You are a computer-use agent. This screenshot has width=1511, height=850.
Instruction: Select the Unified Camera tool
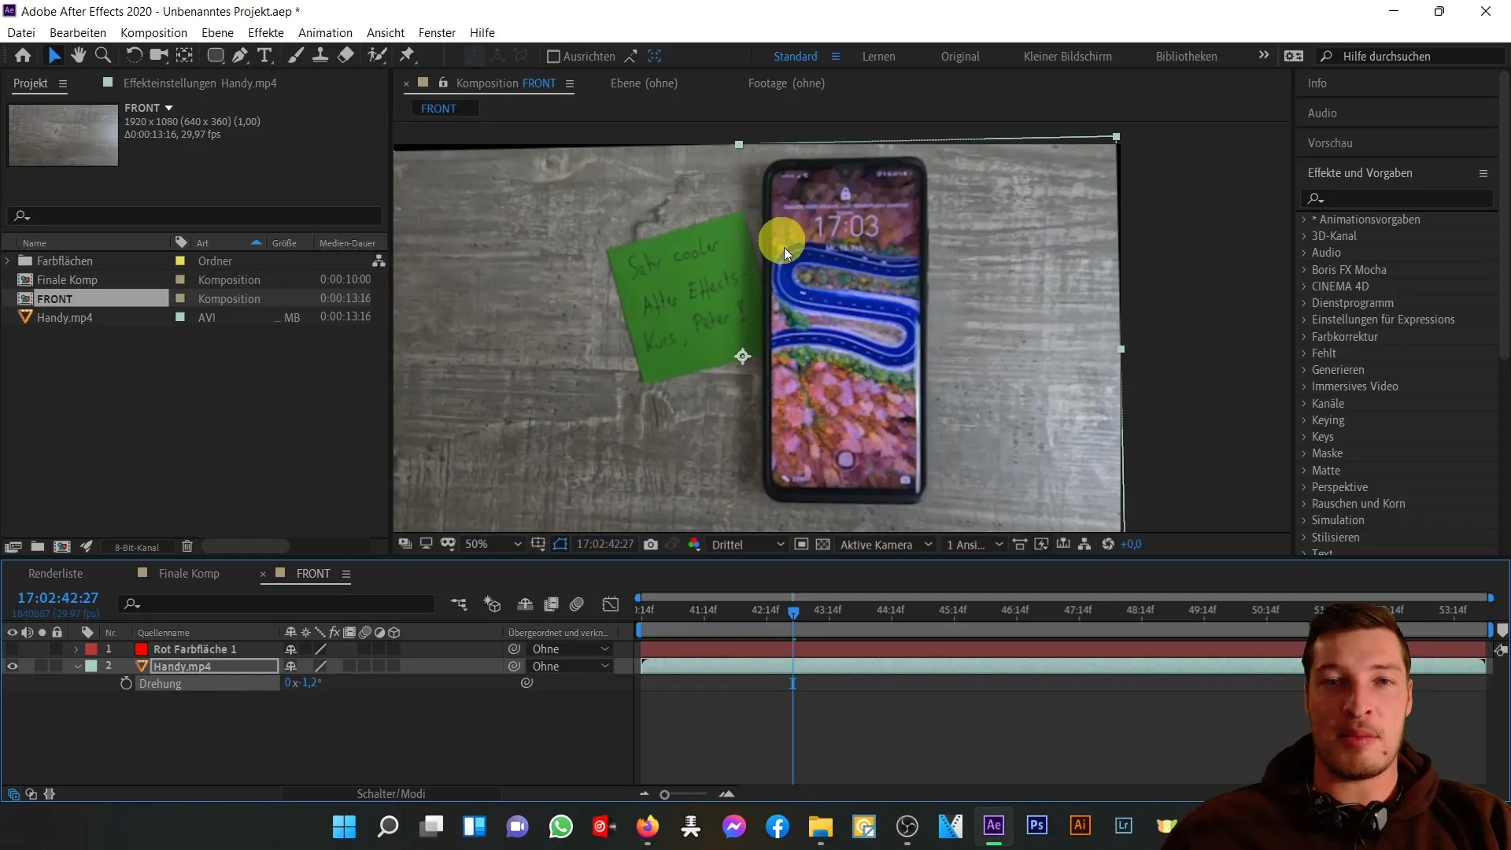159,56
